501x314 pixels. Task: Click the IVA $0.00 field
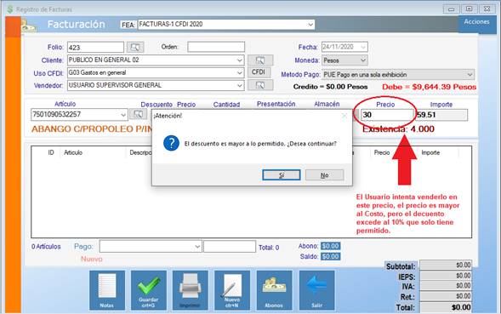446,286
